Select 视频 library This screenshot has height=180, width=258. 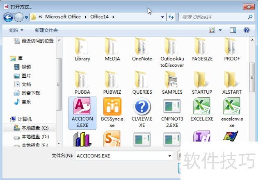pos(23,67)
